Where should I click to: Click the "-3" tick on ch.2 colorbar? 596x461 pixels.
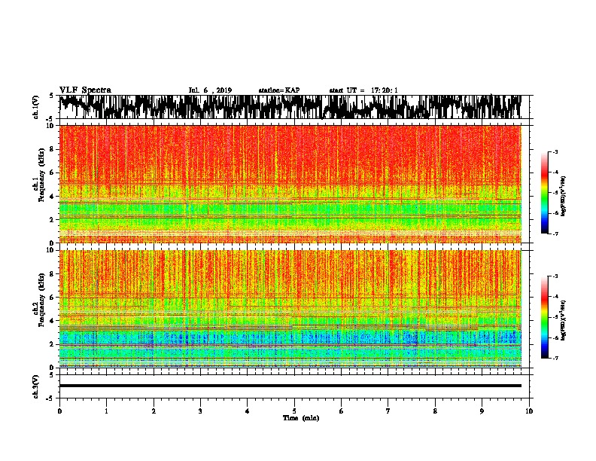tap(555, 276)
